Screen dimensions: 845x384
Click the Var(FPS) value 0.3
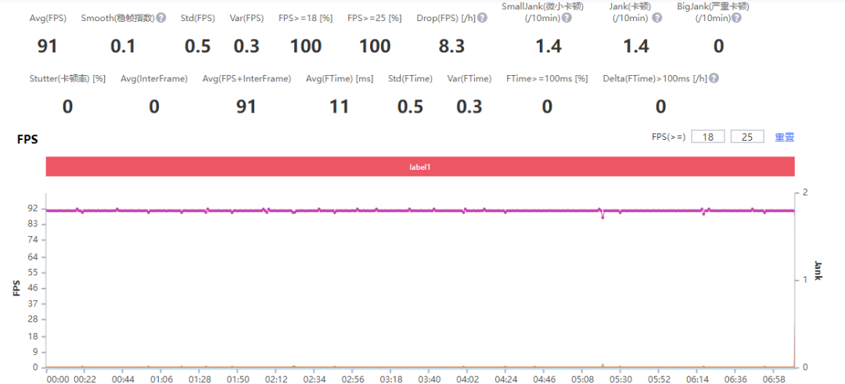(x=246, y=47)
